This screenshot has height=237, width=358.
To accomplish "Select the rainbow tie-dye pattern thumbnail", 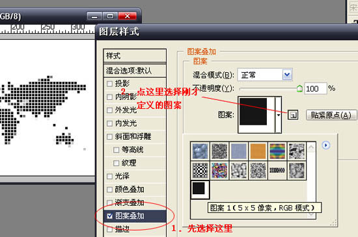I will pos(277,151).
